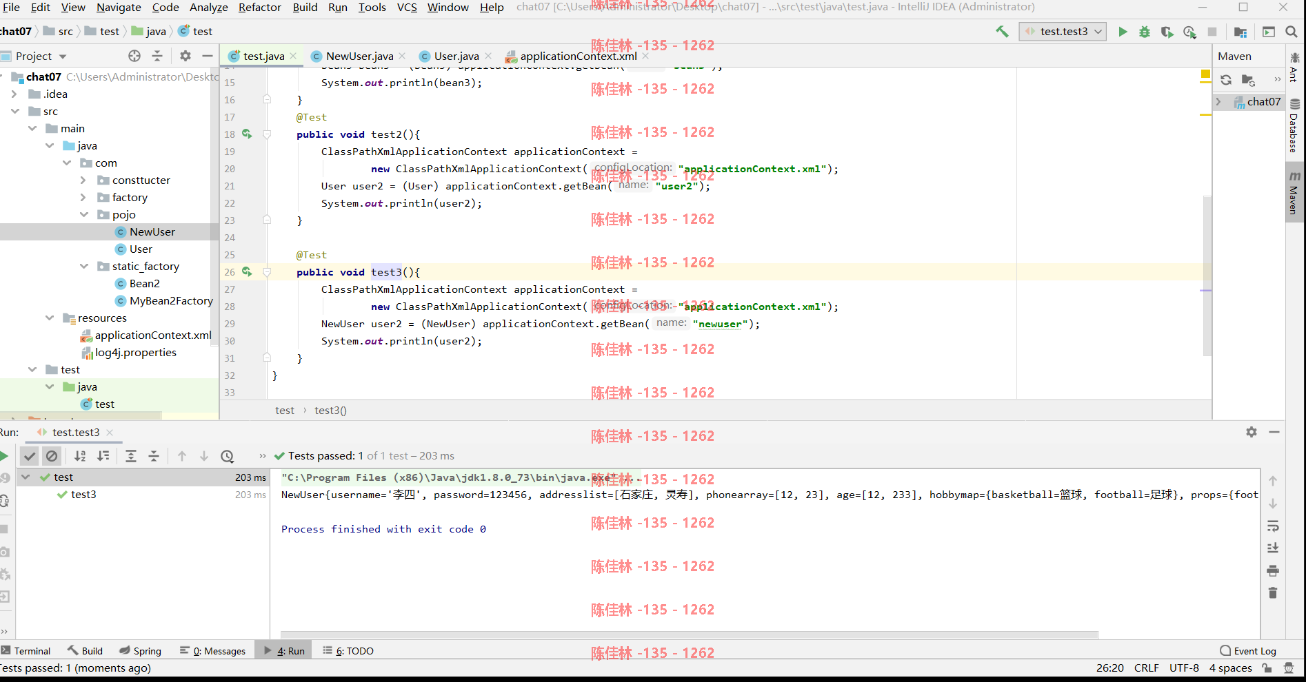Switch to NewUser.java tab

point(359,56)
